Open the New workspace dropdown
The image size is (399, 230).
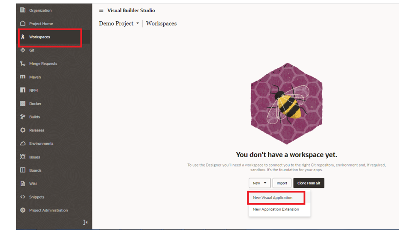tap(260, 183)
